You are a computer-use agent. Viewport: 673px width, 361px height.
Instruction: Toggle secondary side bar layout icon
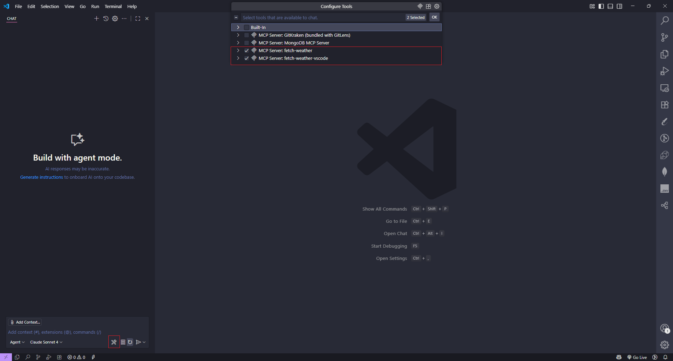click(x=619, y=6)
